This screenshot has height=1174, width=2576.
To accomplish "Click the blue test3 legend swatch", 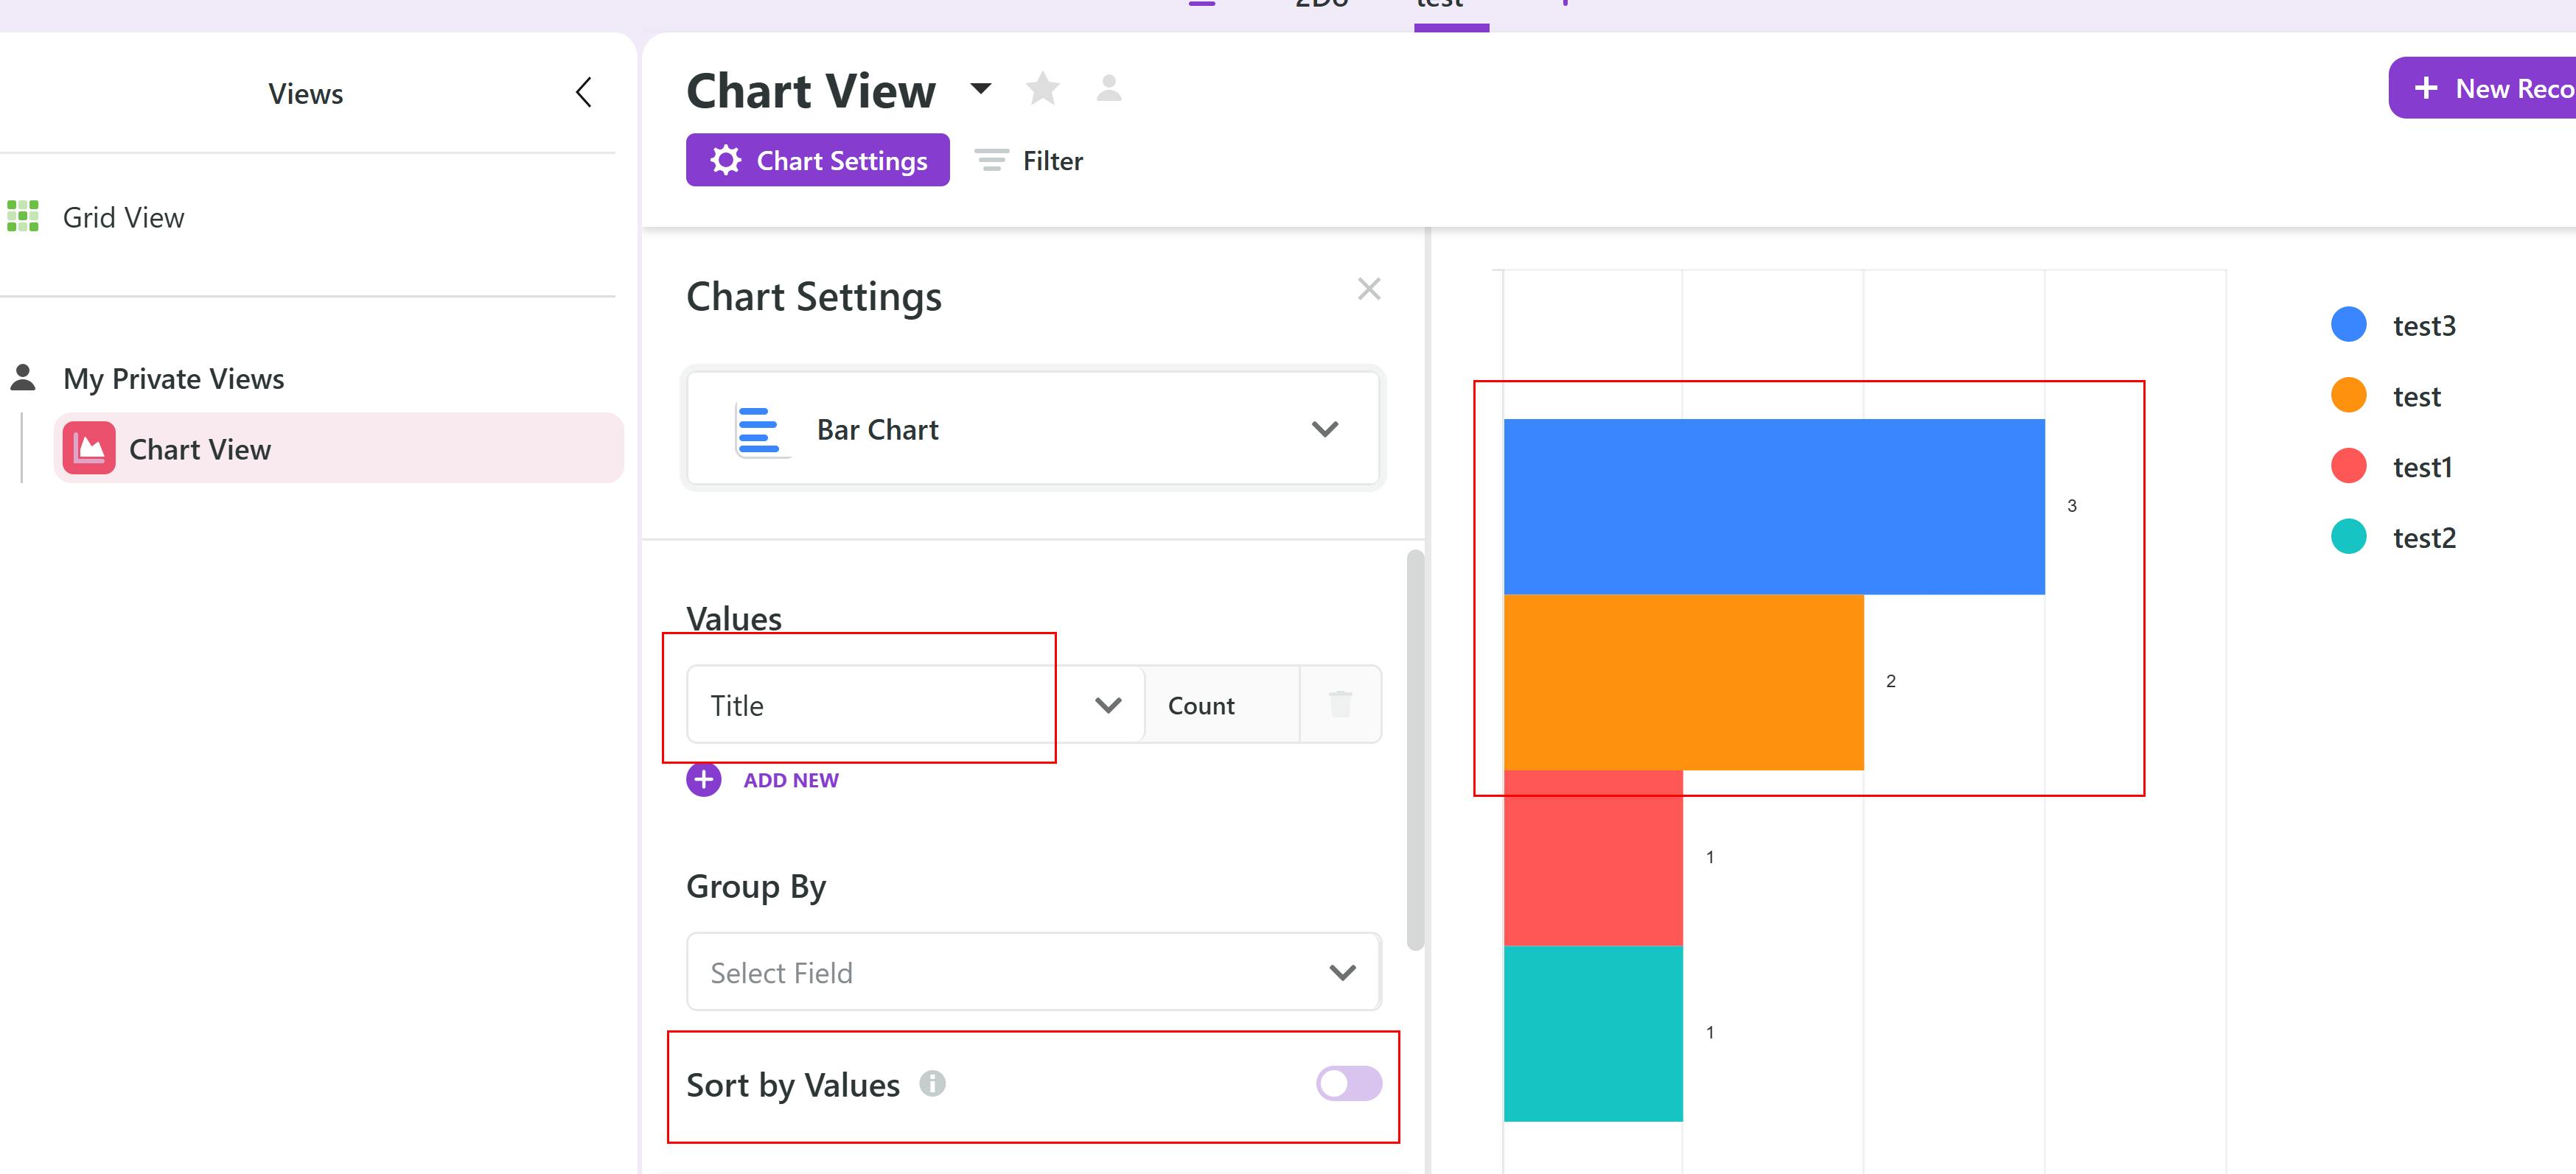I will tap(2348, 325).
